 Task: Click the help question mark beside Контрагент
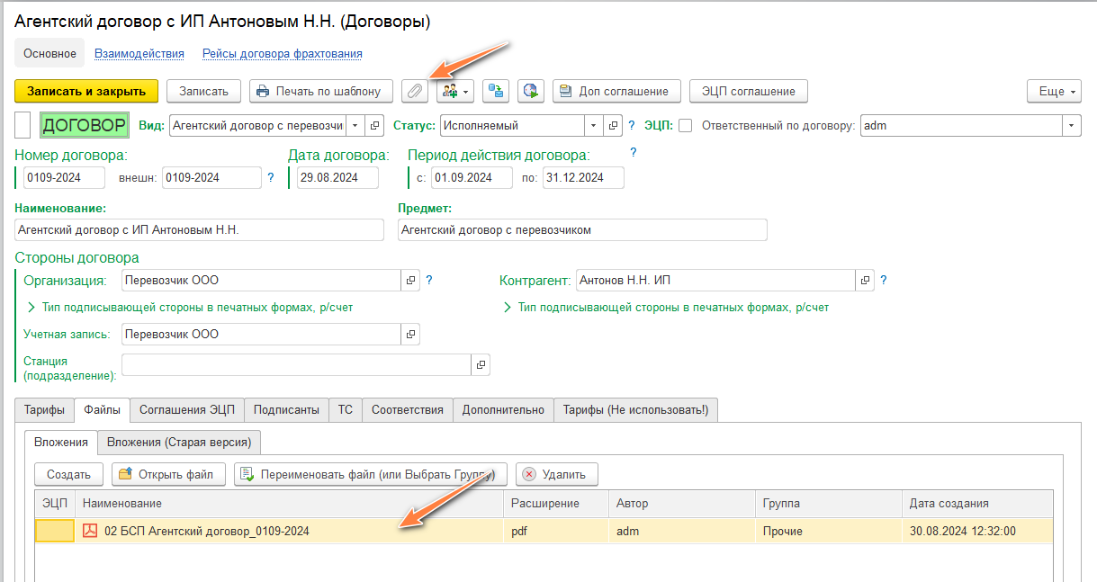[884, 281]
